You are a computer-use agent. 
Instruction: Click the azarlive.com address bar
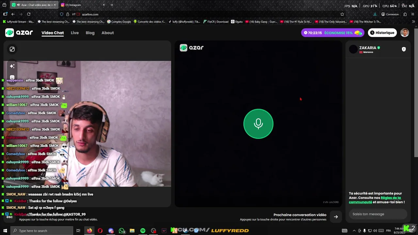pos(202,14)
